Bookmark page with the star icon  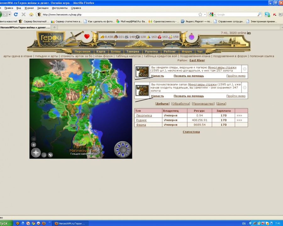[x=200, y=14]
